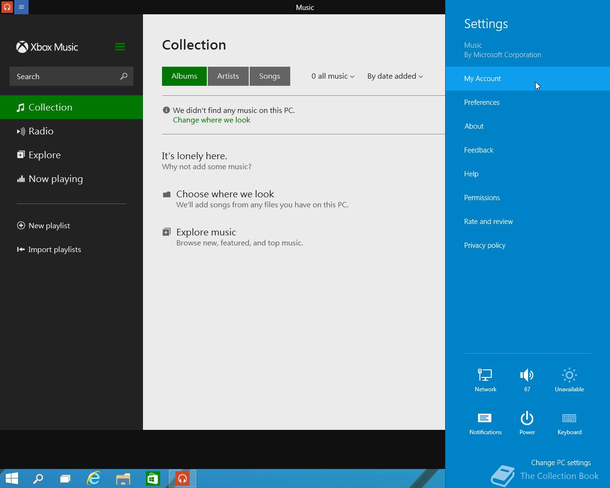Open Preferences in Settings pane
The width and height of the screenshot is (610, 488).
coord(528,102)
